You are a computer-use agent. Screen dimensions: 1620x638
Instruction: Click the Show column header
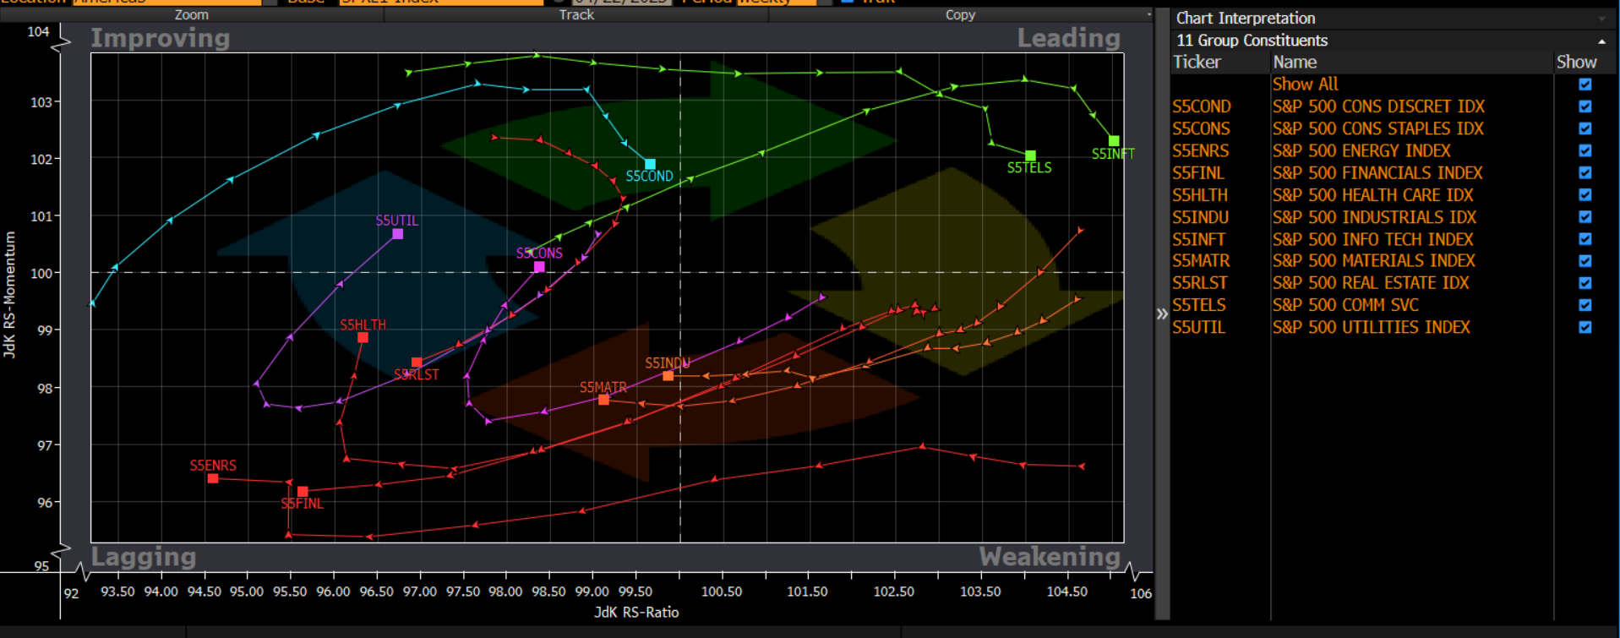[x=1576, y=63]
